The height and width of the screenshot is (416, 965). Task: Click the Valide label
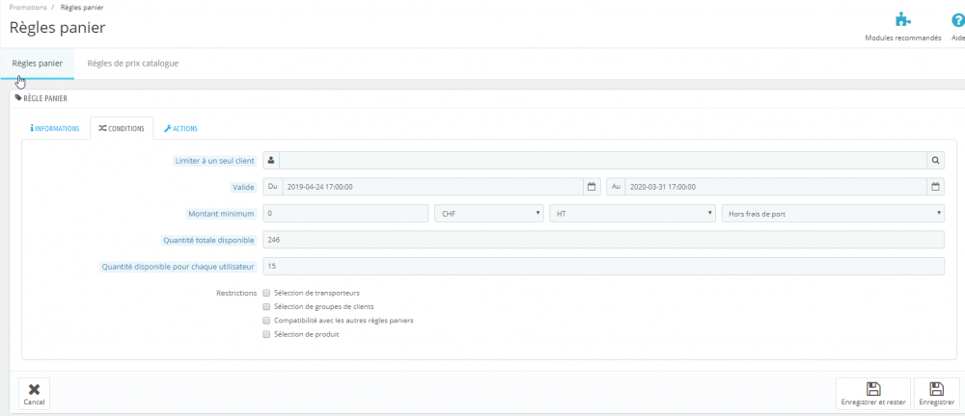point(245,187)
